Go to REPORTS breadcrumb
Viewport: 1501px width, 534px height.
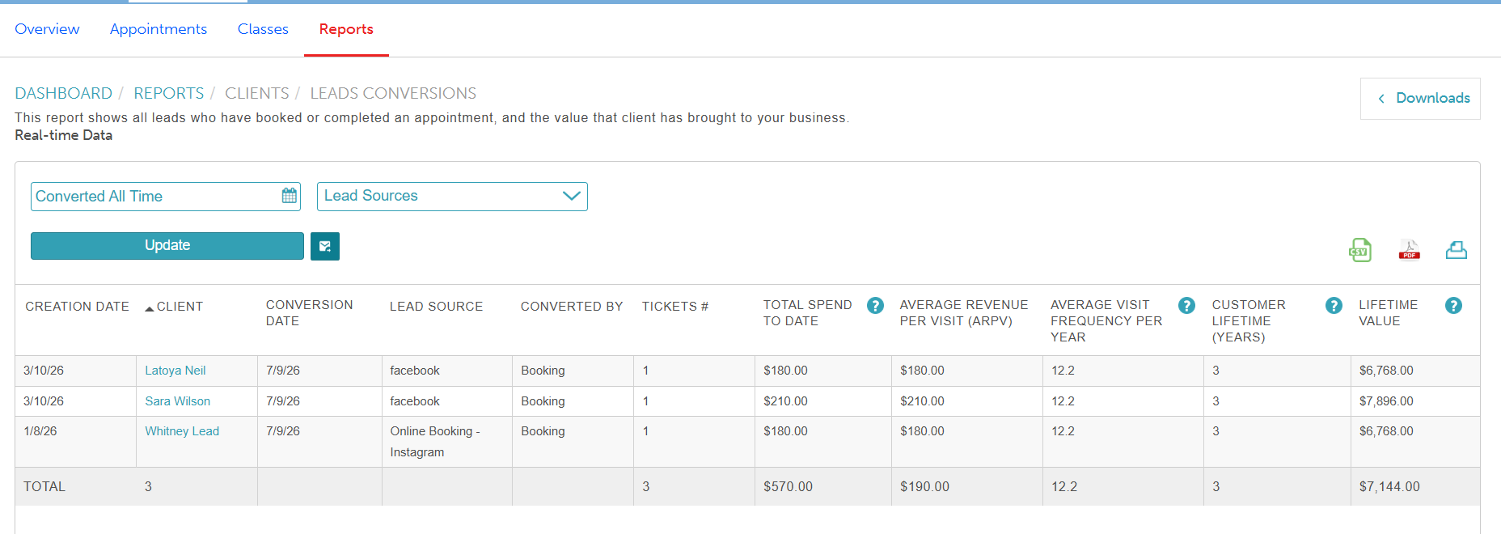[169, 93]
